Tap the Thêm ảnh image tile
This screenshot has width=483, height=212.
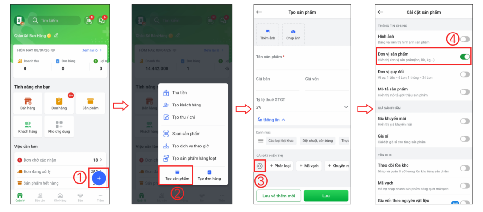click(x=267, y=34)
